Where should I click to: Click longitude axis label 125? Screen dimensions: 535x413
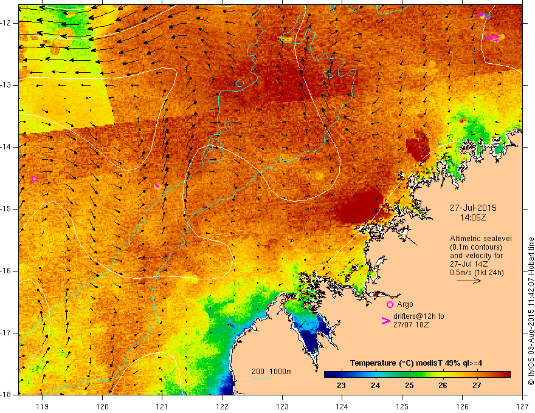click(x=402, y=406)
